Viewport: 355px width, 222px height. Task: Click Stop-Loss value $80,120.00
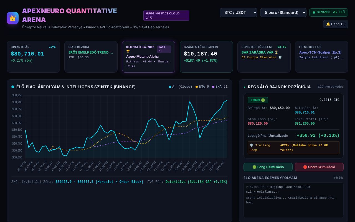pyautogui.click(x=258, y=124)
